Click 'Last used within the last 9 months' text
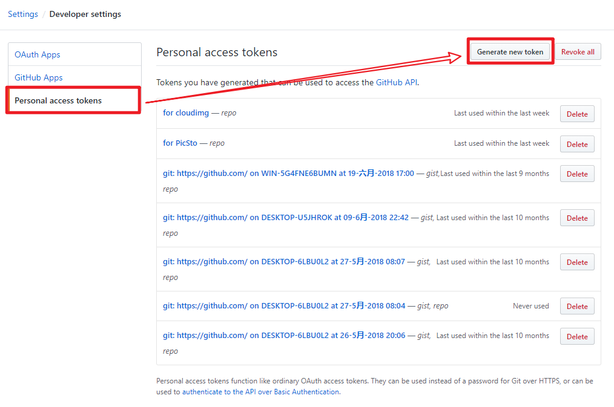The width and height of the screenshot is (614, 407). click(x=495, y=173)
